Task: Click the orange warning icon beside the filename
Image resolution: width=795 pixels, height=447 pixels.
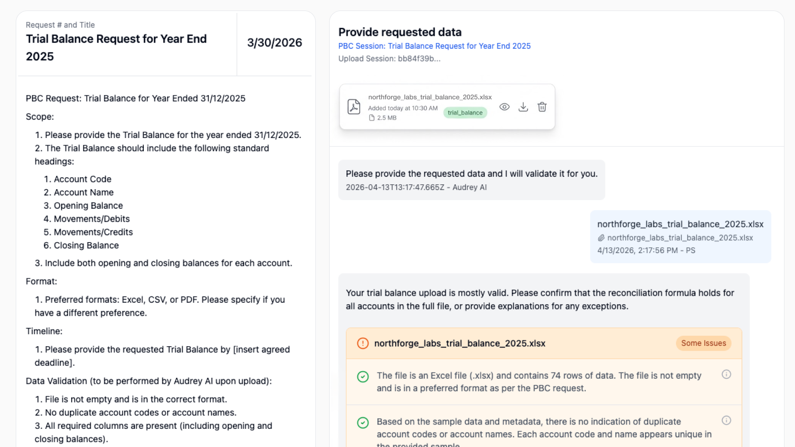Action: point(363,343)
